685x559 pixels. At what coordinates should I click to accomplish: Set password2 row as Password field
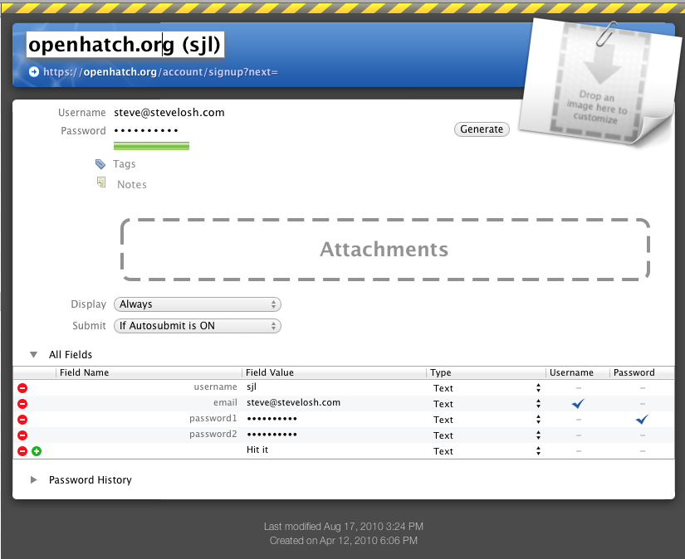point(642,435)
